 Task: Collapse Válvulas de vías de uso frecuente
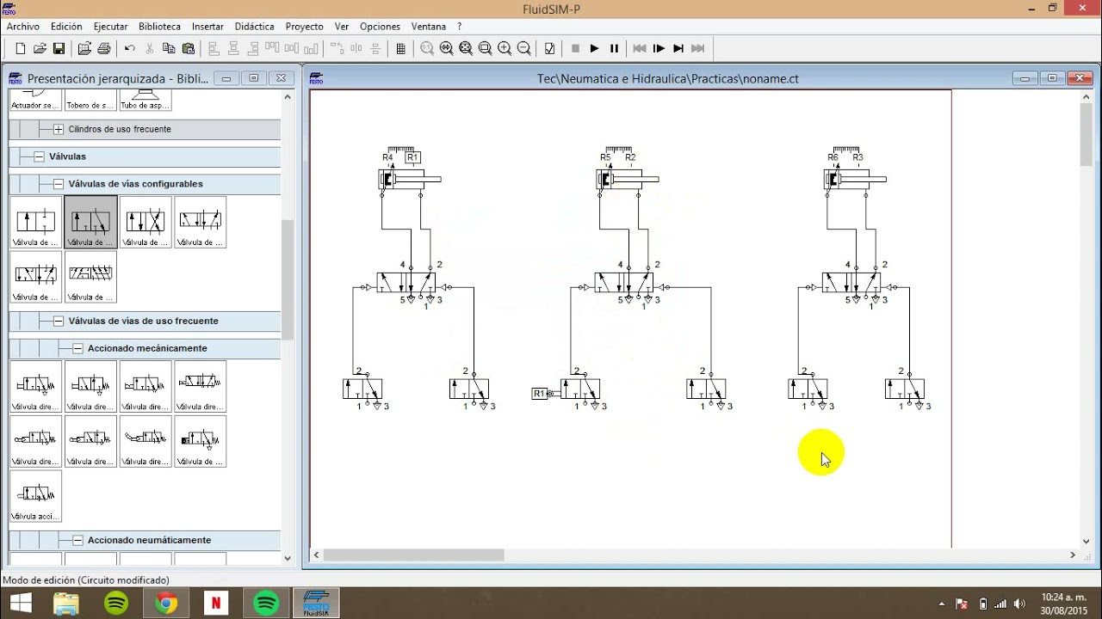point(59,321)
